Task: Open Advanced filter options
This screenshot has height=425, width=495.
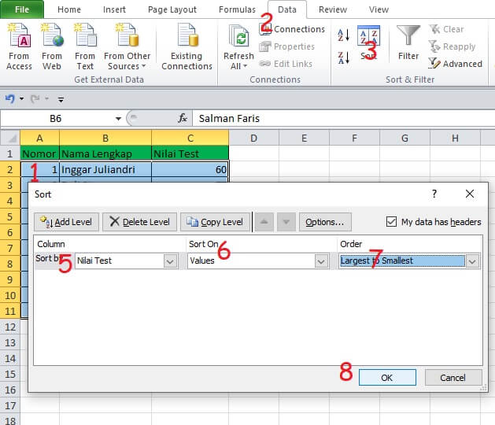Action: [455, 64]
